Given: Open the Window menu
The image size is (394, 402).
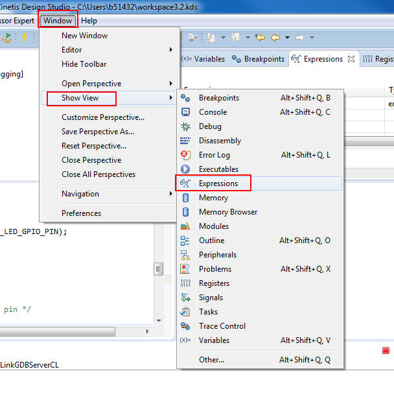Looking at the screenshot, I should [x=58, y=21].
